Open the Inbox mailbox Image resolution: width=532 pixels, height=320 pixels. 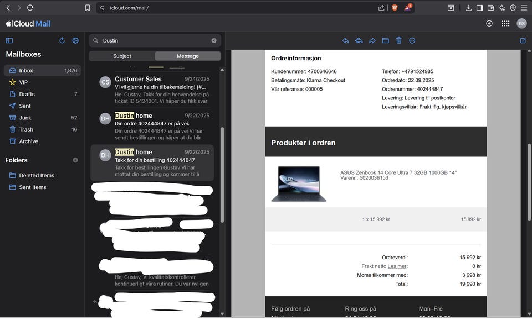[43, 70]
